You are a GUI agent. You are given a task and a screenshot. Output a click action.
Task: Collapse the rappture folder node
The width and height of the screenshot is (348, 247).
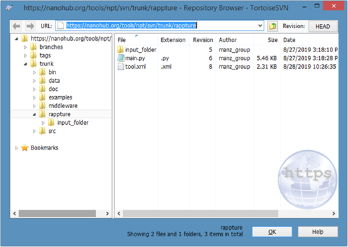point(34,115)
